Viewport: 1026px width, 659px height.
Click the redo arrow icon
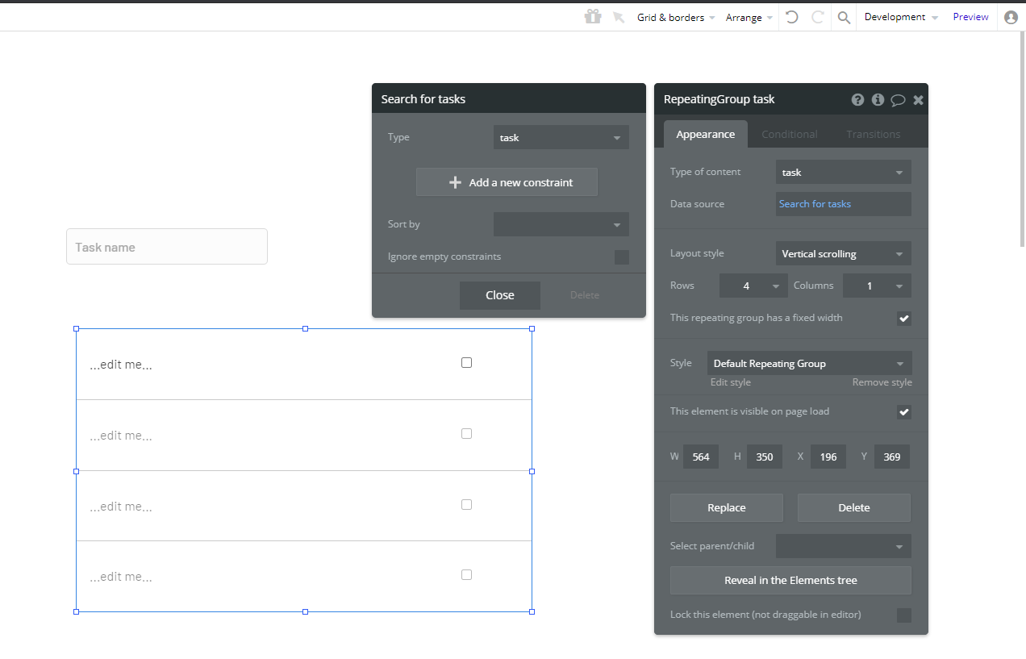(x=817, y=17)
